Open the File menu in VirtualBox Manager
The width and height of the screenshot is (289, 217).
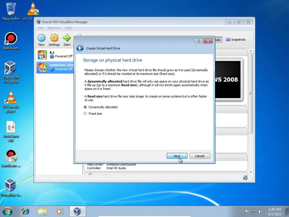click(41, 28)
